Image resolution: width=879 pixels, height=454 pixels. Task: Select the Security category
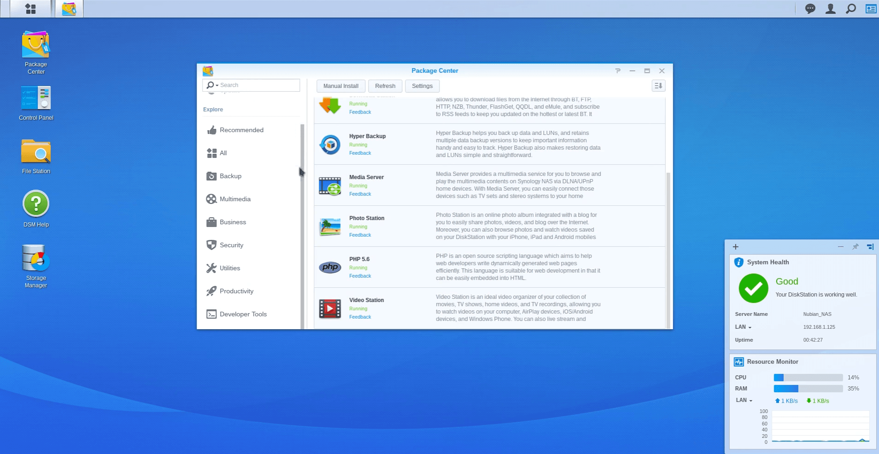click(251, 245)
